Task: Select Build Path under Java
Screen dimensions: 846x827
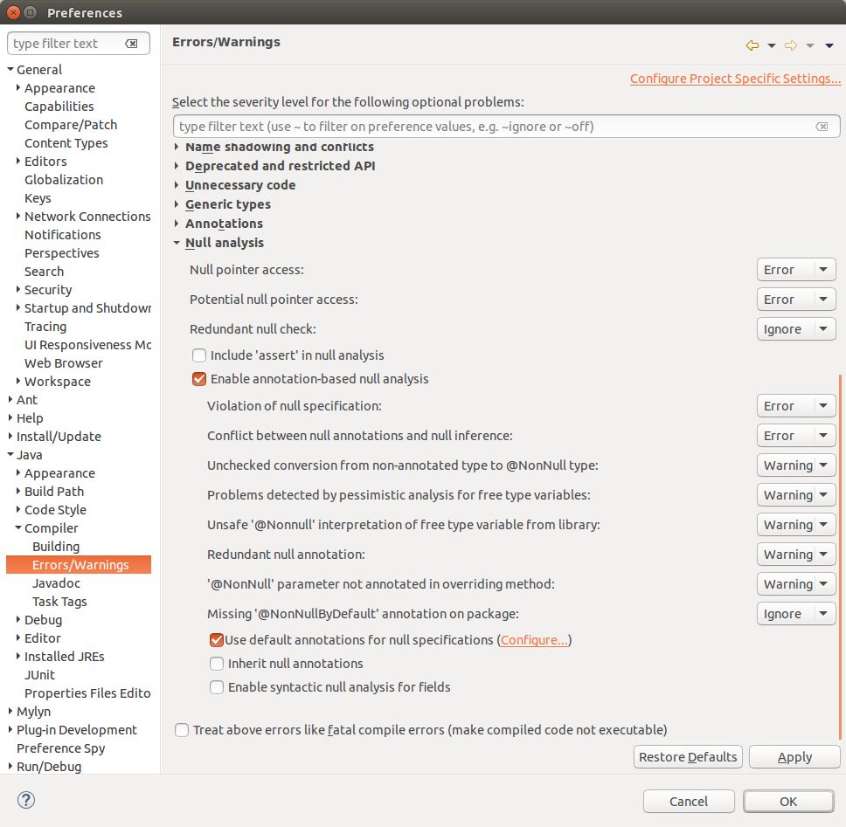Action: tap(54, 492)
